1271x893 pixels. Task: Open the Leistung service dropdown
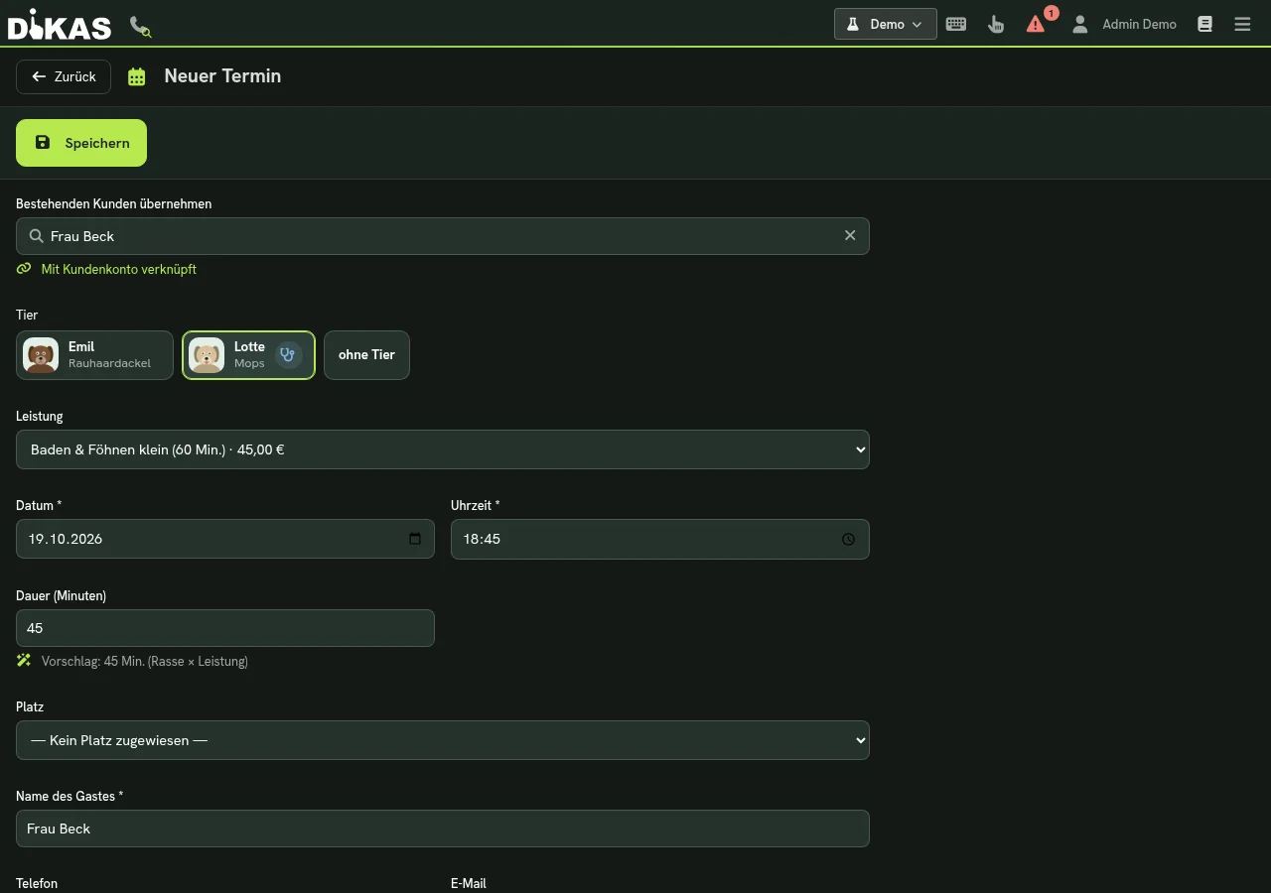pos(443,449)
